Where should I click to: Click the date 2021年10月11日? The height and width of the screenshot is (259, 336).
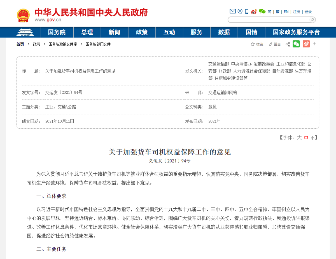(x=60, y=121)
